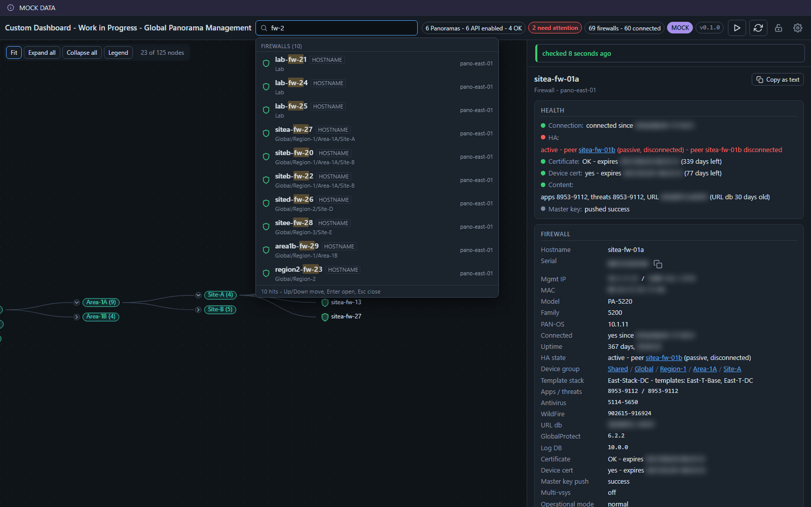Toggle the MOCK badge
The width and height of the screenshot is (811, 507).
pos(680,28)
